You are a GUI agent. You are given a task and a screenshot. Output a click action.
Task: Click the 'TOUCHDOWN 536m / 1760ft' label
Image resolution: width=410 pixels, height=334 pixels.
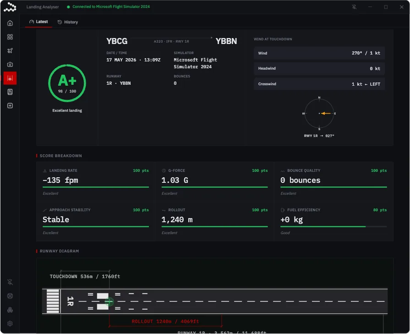85,276
